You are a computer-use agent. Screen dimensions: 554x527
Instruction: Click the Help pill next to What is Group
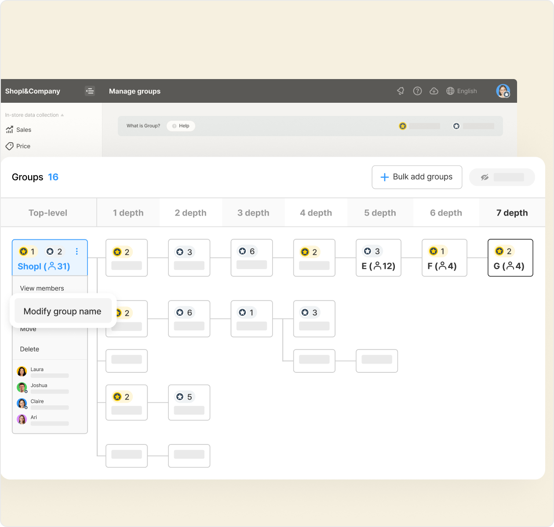pos(181,126)
